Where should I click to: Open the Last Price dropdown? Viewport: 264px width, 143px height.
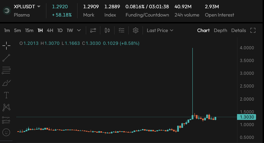point(160,30)
